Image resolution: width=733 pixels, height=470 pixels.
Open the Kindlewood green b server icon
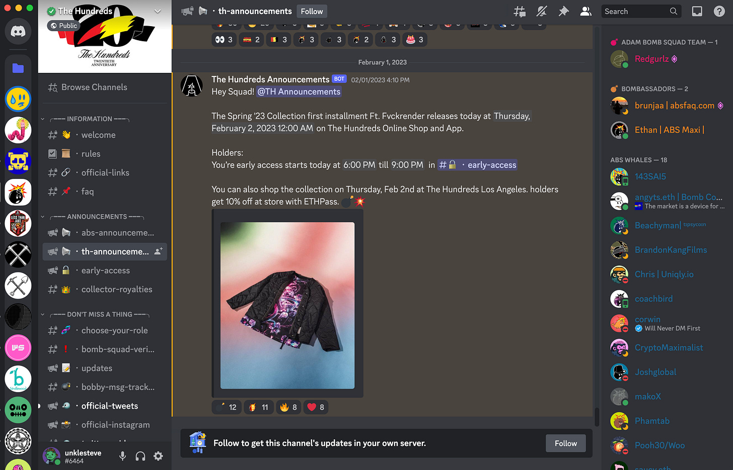click(18, 379)
